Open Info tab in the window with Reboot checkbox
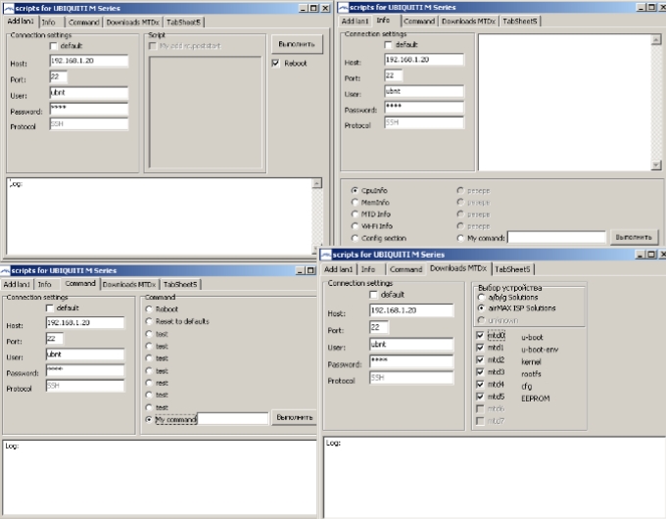The height and width of the screenshot is (519, 666). click(x=49, y=23)
